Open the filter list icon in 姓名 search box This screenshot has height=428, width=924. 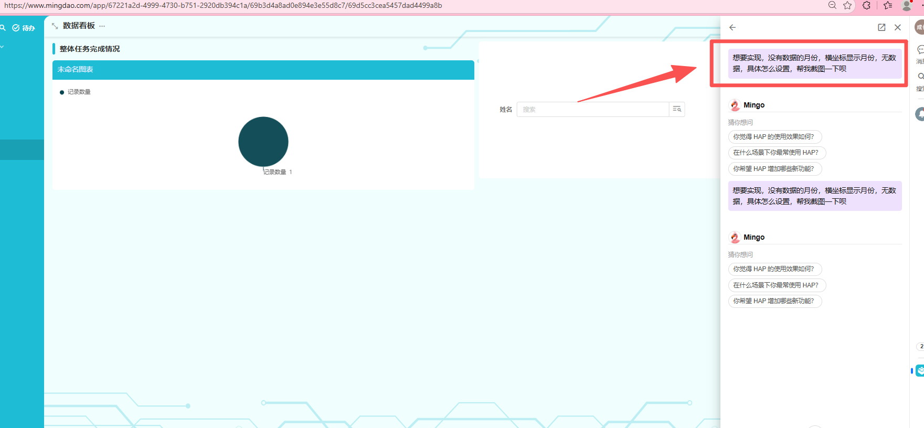pyautogui.click(x=677, y=109)
